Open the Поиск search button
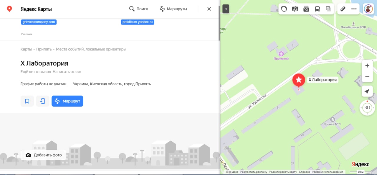 138,9
